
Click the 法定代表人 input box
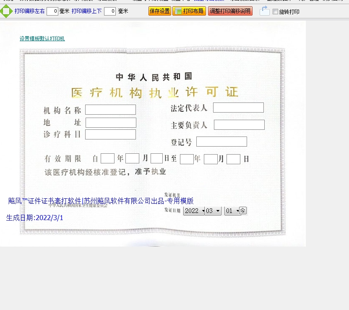tap(238, 108)
